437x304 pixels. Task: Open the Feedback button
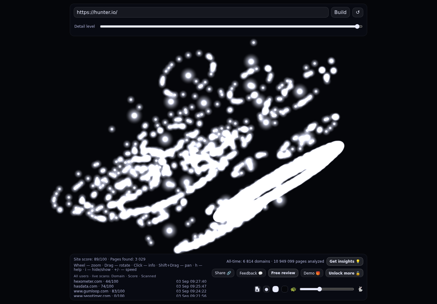pyautogui.click(x=251, y=273)
